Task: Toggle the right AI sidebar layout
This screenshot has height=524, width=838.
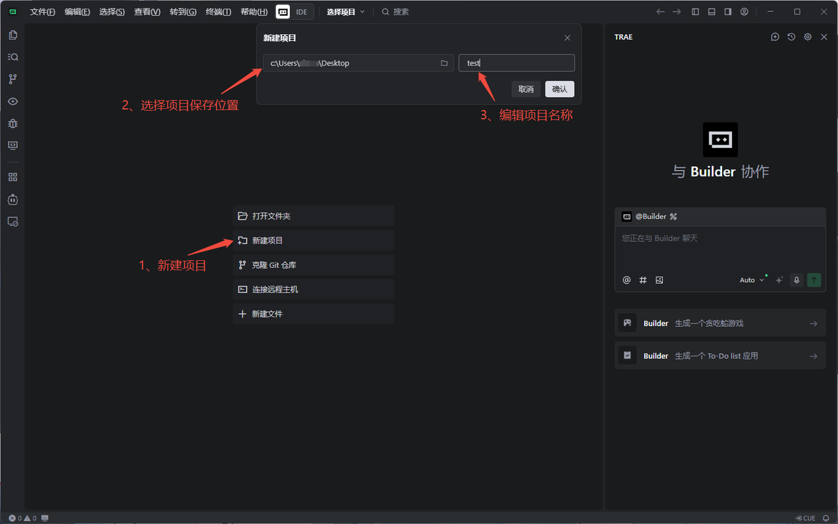Action: coord(728,12)
